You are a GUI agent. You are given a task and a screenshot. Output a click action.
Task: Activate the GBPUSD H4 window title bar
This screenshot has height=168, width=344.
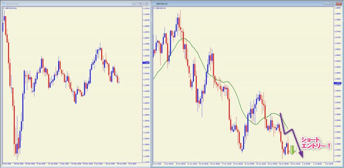(x=241, y=4)
